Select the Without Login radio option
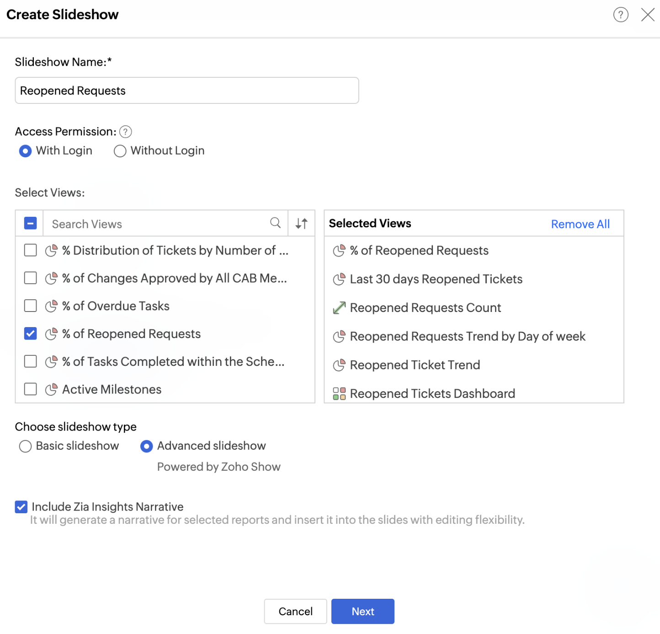This screenshot has height=634, width=660. click(120, 151)
